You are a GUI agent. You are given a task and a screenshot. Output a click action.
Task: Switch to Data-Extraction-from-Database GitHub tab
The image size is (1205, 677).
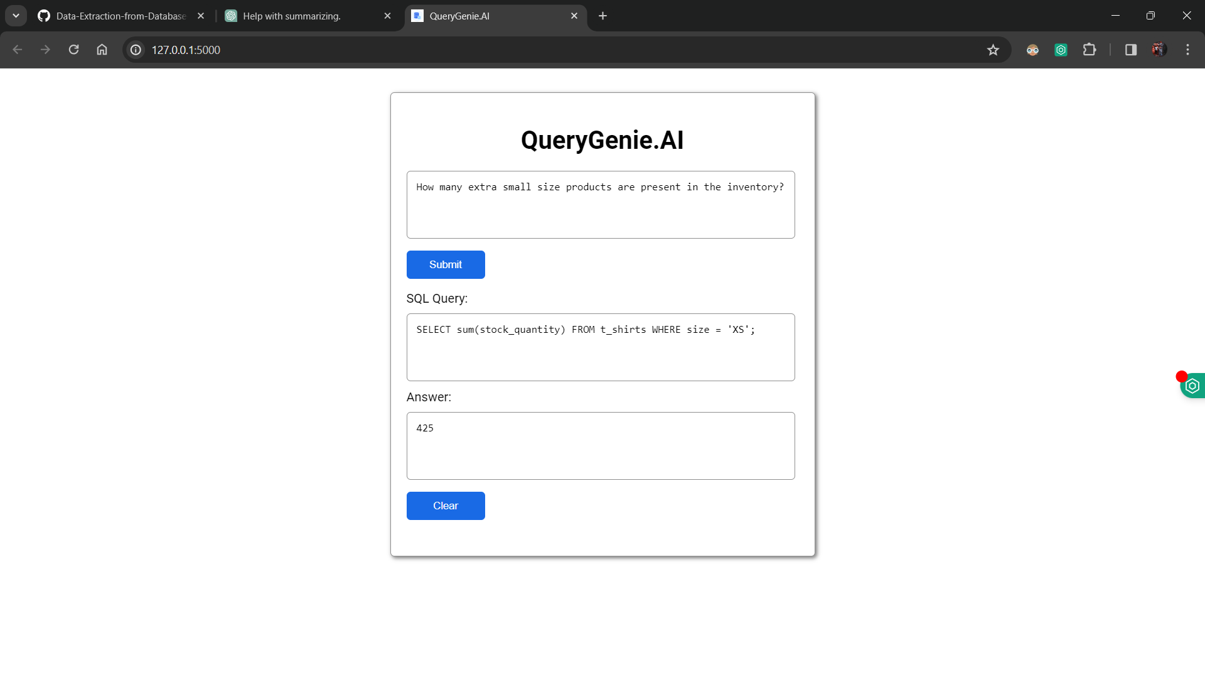[122, 16]
